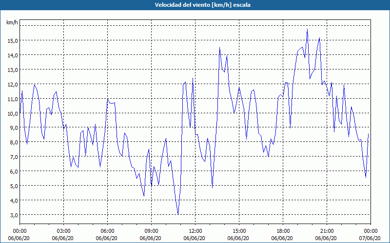
Task: Click the 09:00 time label
Action: click(151, 231)
